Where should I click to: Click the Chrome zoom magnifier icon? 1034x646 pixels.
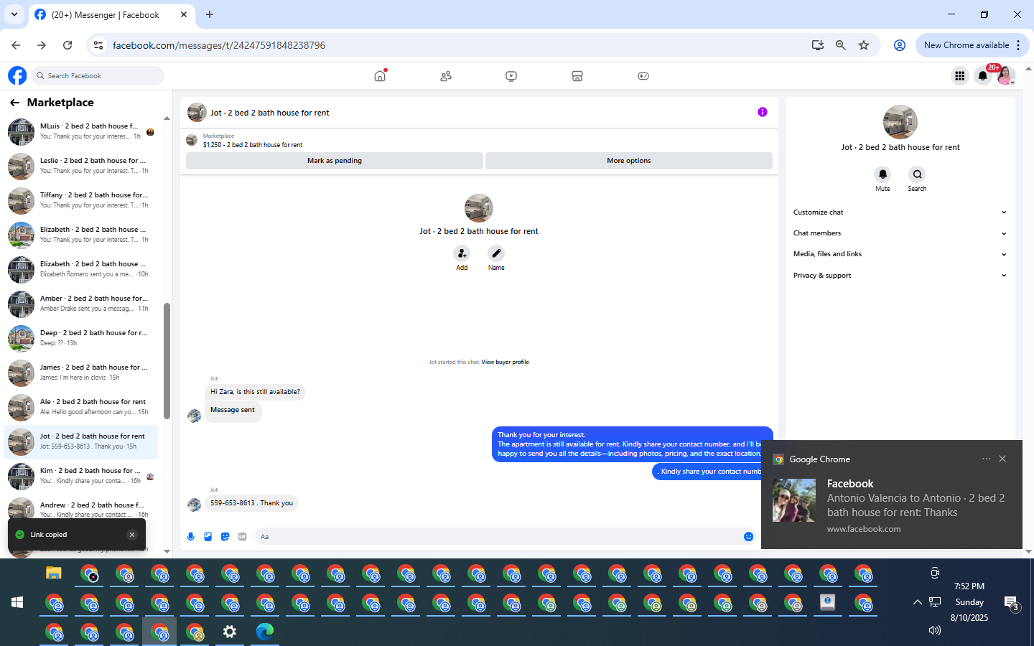(x=841, y=45)
